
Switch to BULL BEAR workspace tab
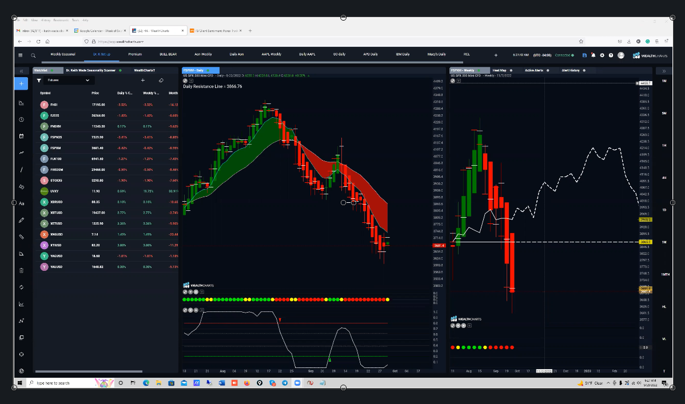pyautogui.click(x=168, y=54)
